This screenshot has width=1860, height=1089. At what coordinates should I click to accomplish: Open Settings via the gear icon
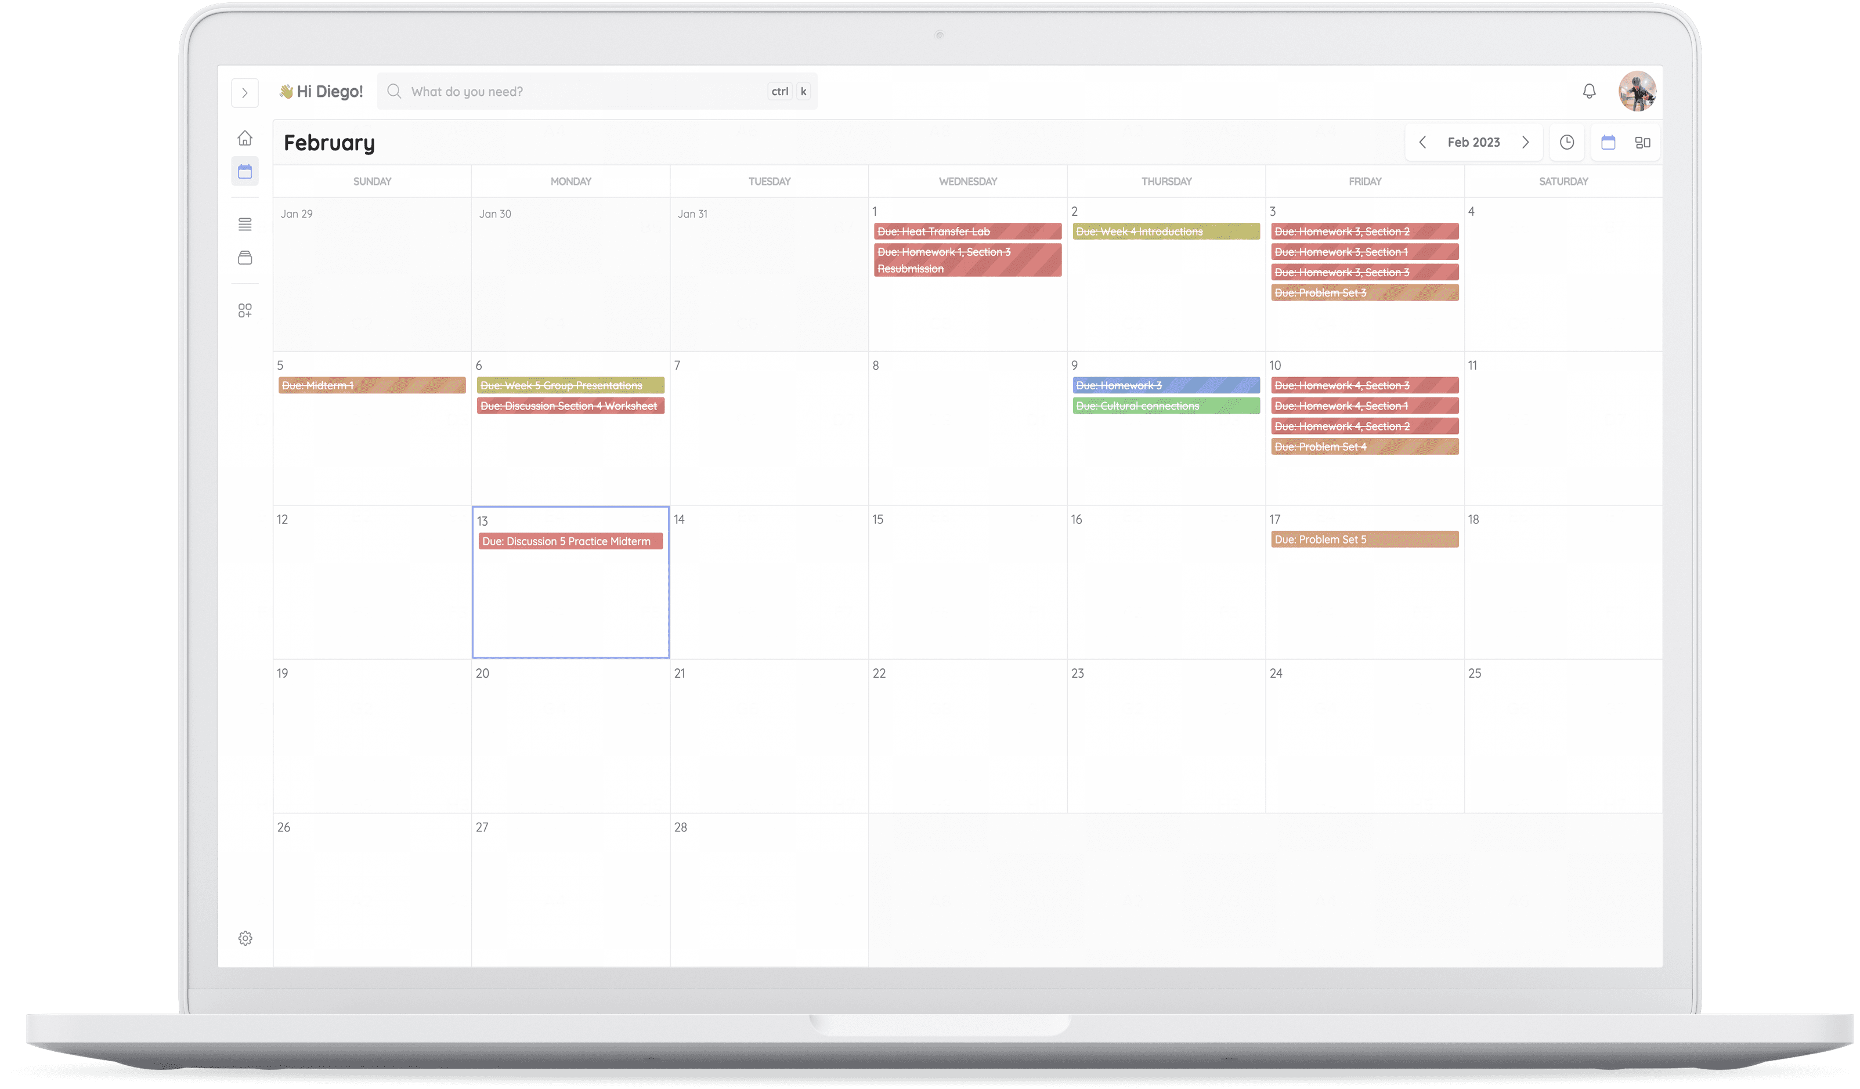(245, 938)
